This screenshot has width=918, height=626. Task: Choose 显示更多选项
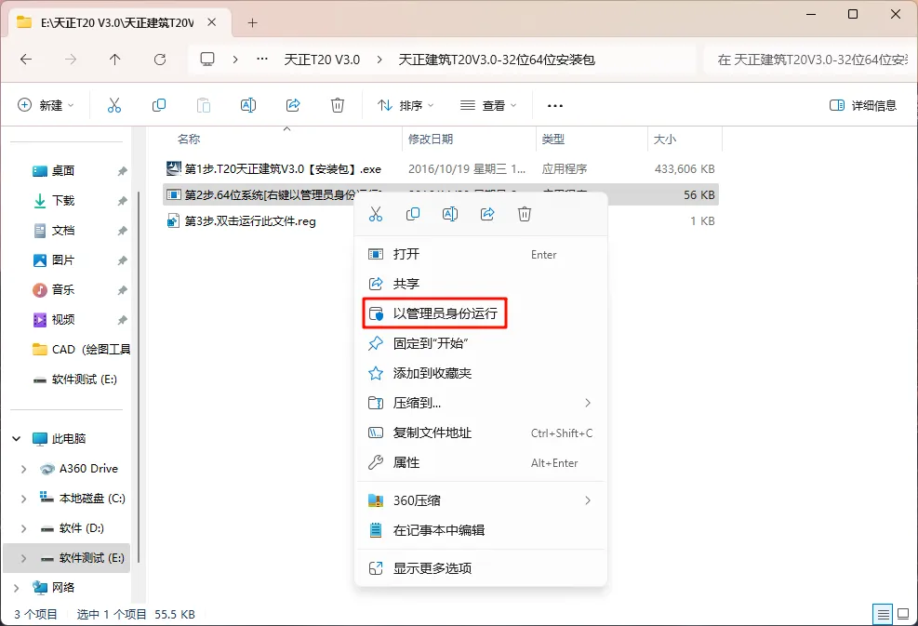tap(480, 568)
